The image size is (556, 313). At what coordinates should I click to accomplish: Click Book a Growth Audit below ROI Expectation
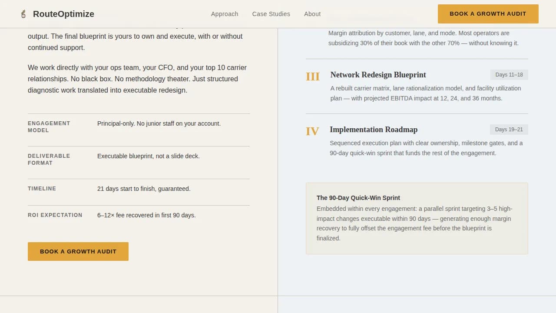click(78, 251)
